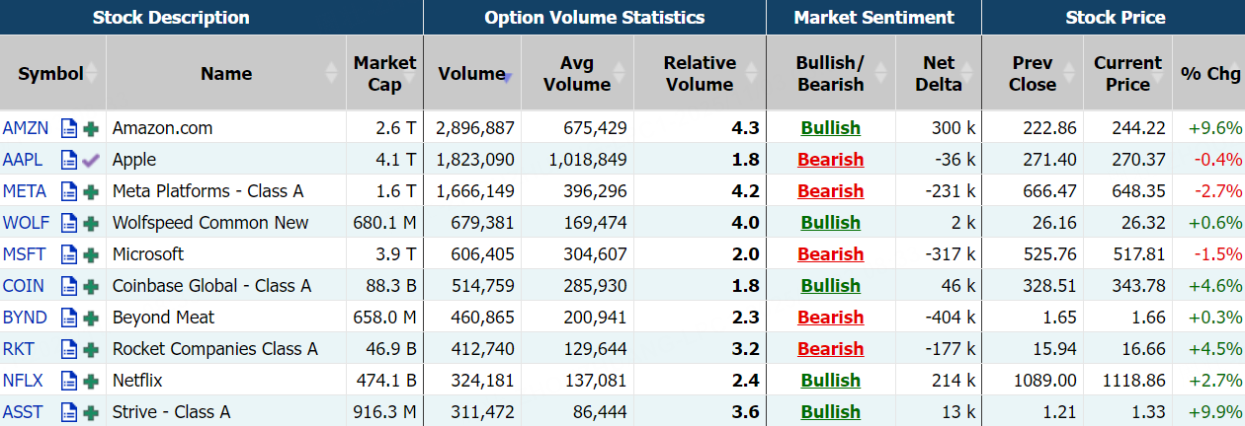1245x426 pixels.
Task: Click the document icon beside NFLX
Action: point(68,381)
